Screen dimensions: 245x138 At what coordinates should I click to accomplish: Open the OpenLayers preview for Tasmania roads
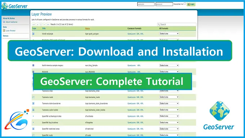pyautogui.click(x=132, y=97)
